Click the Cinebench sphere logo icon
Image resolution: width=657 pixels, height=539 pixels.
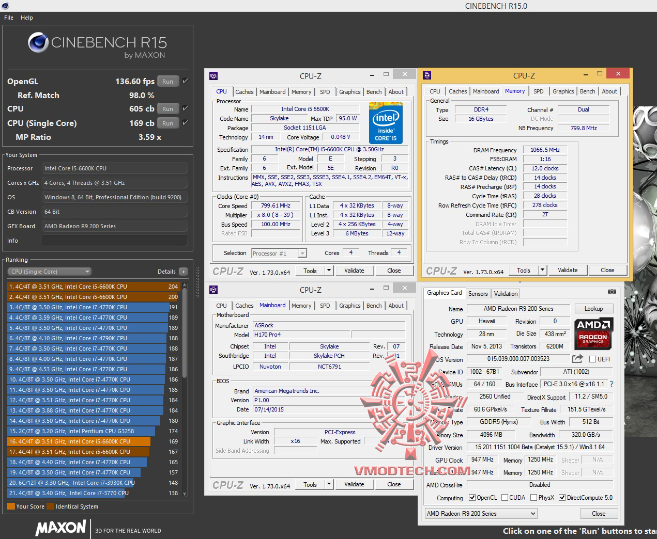pos(38,42)
